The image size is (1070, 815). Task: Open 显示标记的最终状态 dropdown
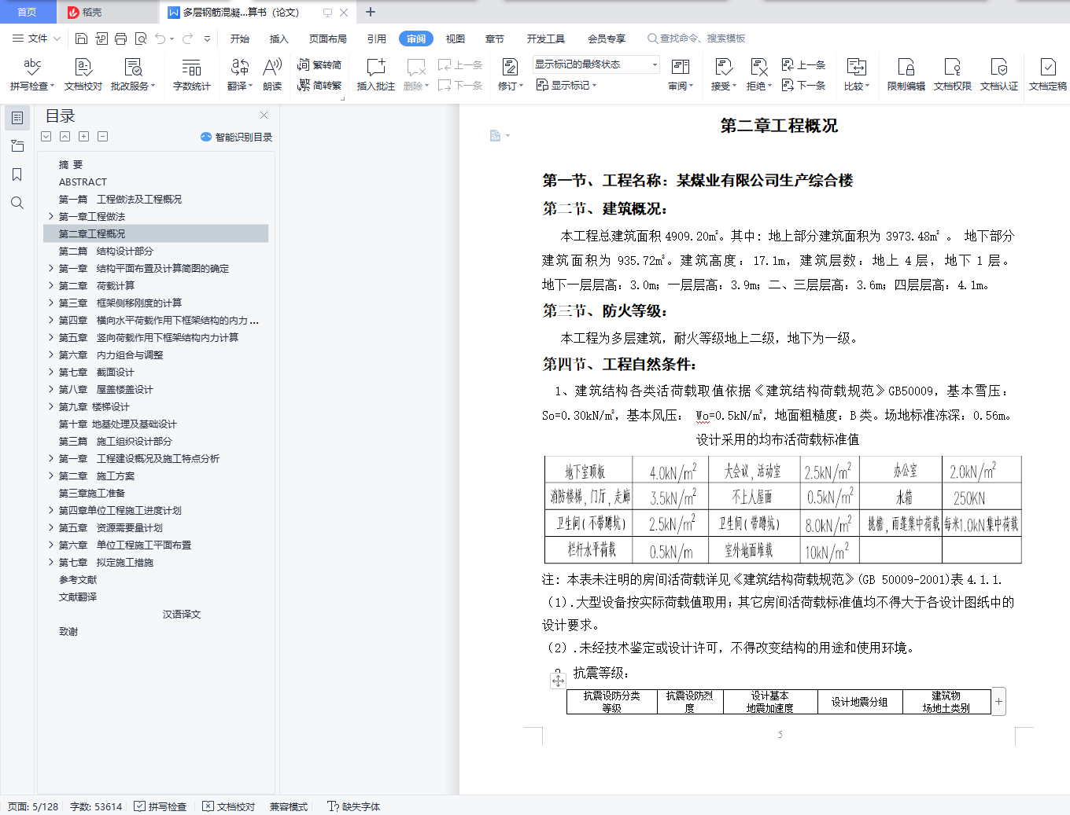(596, 64)
